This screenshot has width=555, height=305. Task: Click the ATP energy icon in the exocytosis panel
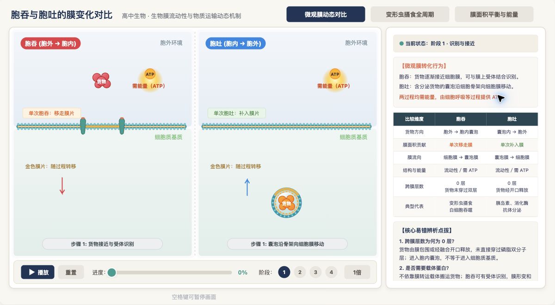pyautogui.click(x=335, y=74)
